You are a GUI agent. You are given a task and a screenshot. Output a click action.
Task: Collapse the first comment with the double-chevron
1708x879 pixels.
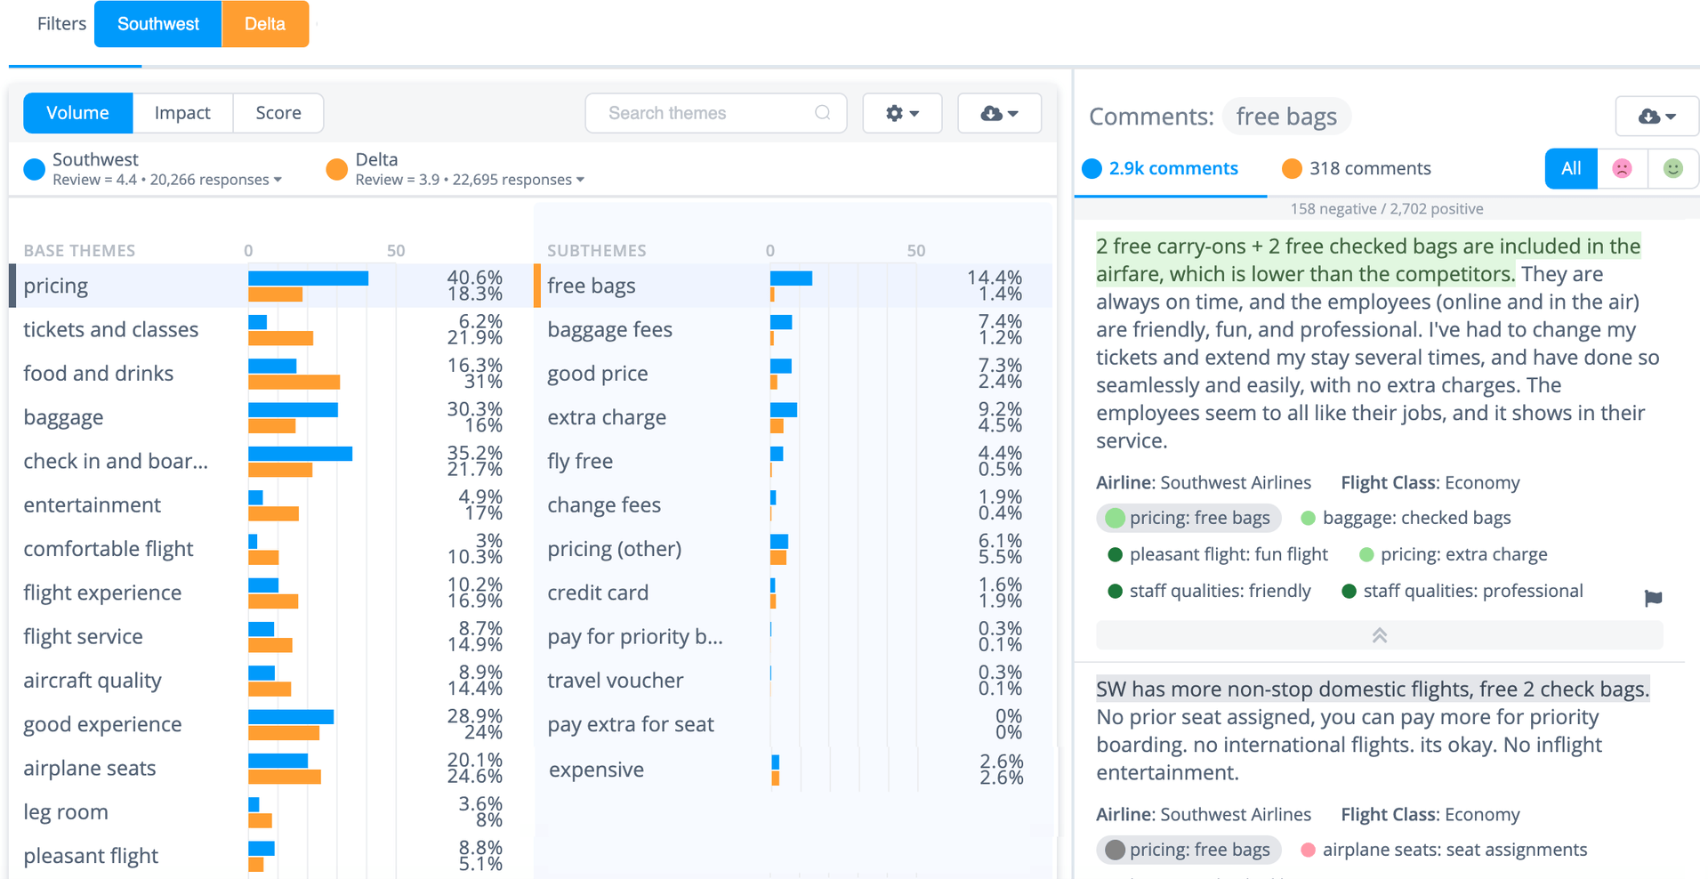(x=1379, y=635)
